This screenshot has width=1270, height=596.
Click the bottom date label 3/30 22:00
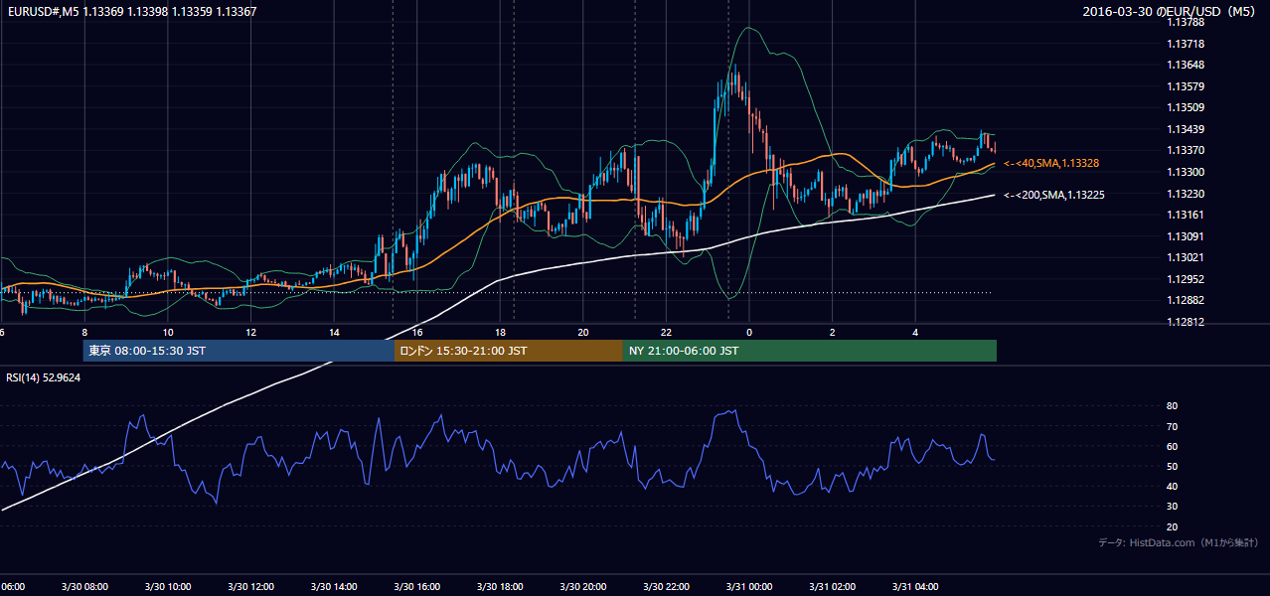click(x=667, y=587)
